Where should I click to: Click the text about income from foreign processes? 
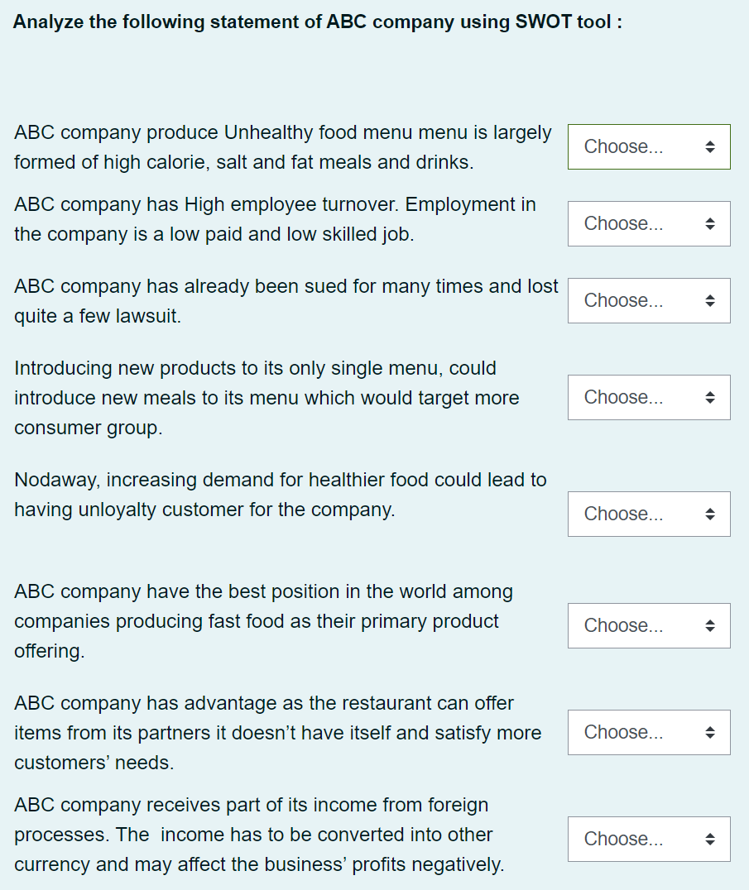coord(258,835)
